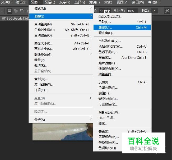Open 应用图像(Y)... dialog
172x160 pixels.
coord(61,85)
